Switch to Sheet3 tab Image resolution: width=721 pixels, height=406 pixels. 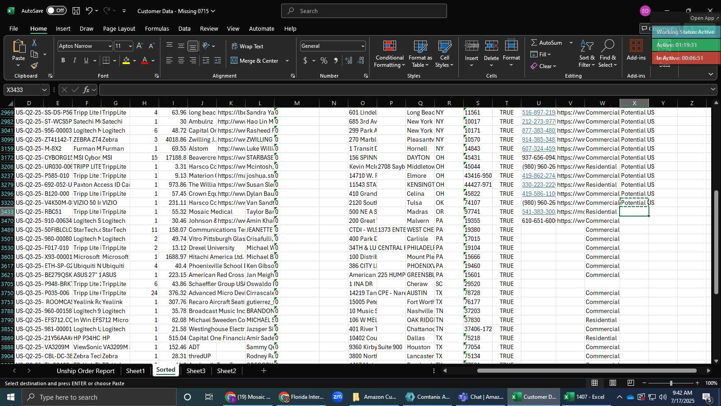point(196,371)
